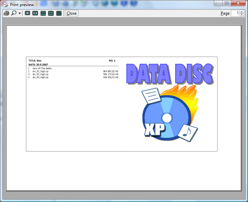Open the zoom dropdown arrow
Viewport: 248px width, 202px height.
[19, 13]
